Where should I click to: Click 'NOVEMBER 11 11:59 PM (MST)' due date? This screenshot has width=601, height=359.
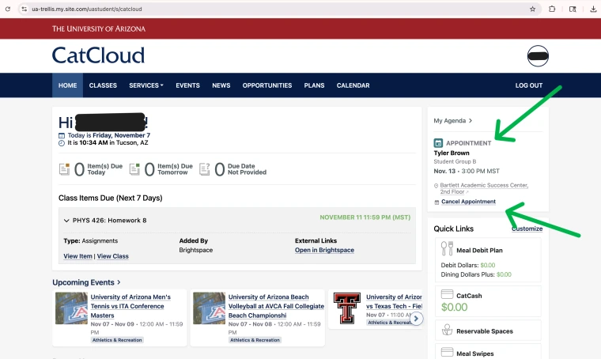click(365, 217)
